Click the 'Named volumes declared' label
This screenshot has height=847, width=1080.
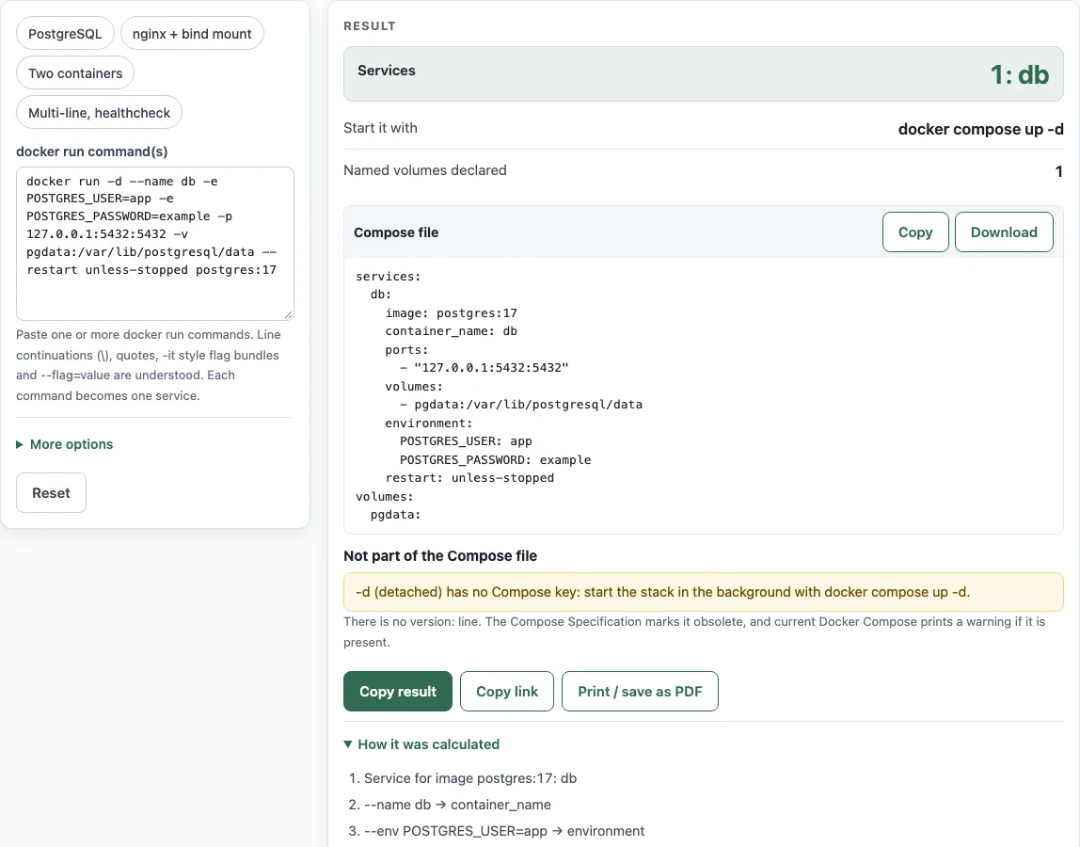tap(425, 170)
